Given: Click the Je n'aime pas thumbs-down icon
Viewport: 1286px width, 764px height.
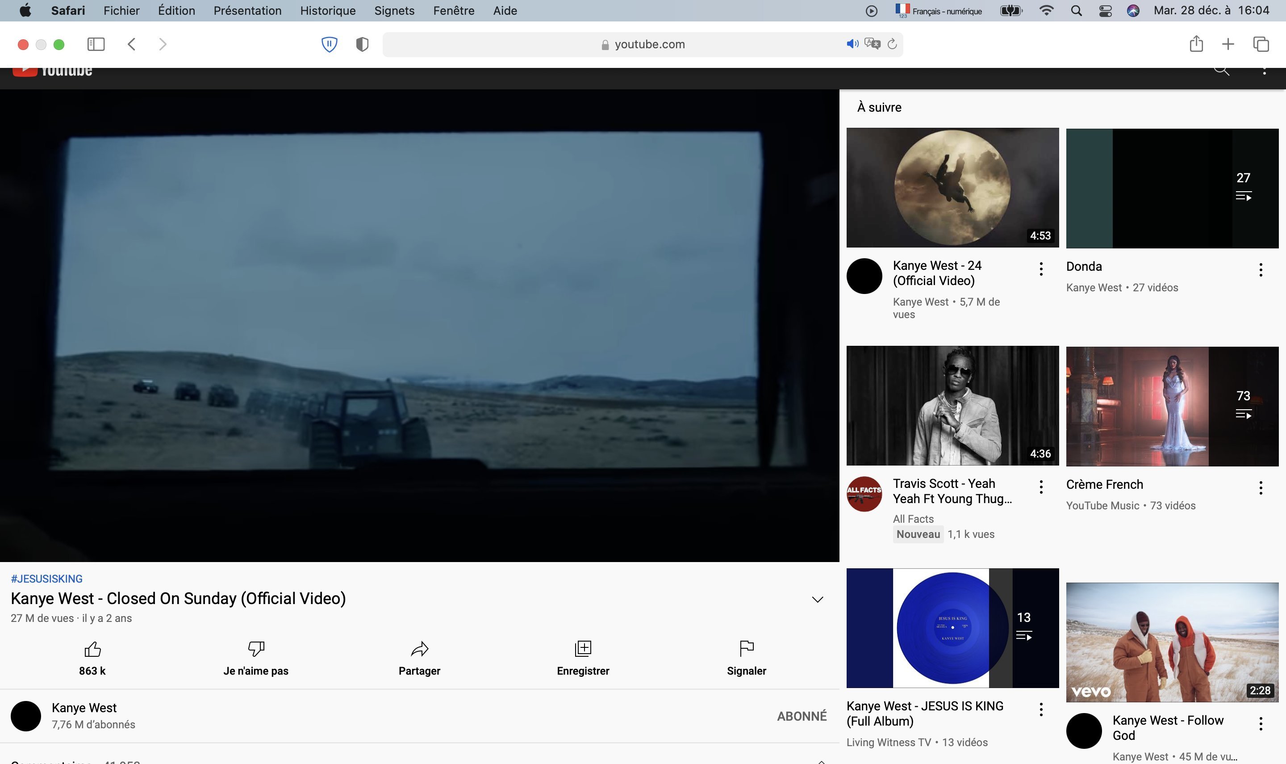Looking at the screenshot, I should 256,649.
